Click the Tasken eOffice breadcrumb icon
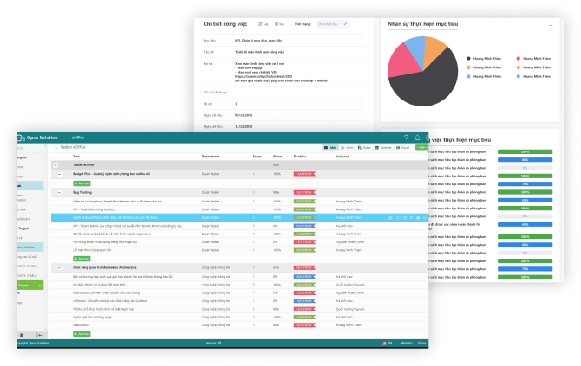 55,147
